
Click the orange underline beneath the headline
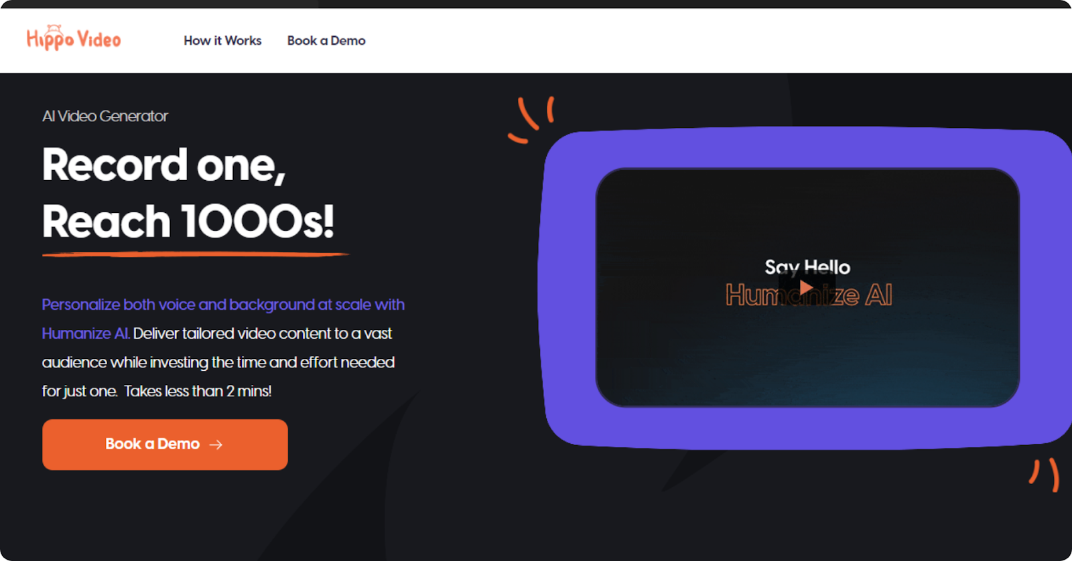pos(196,254)
